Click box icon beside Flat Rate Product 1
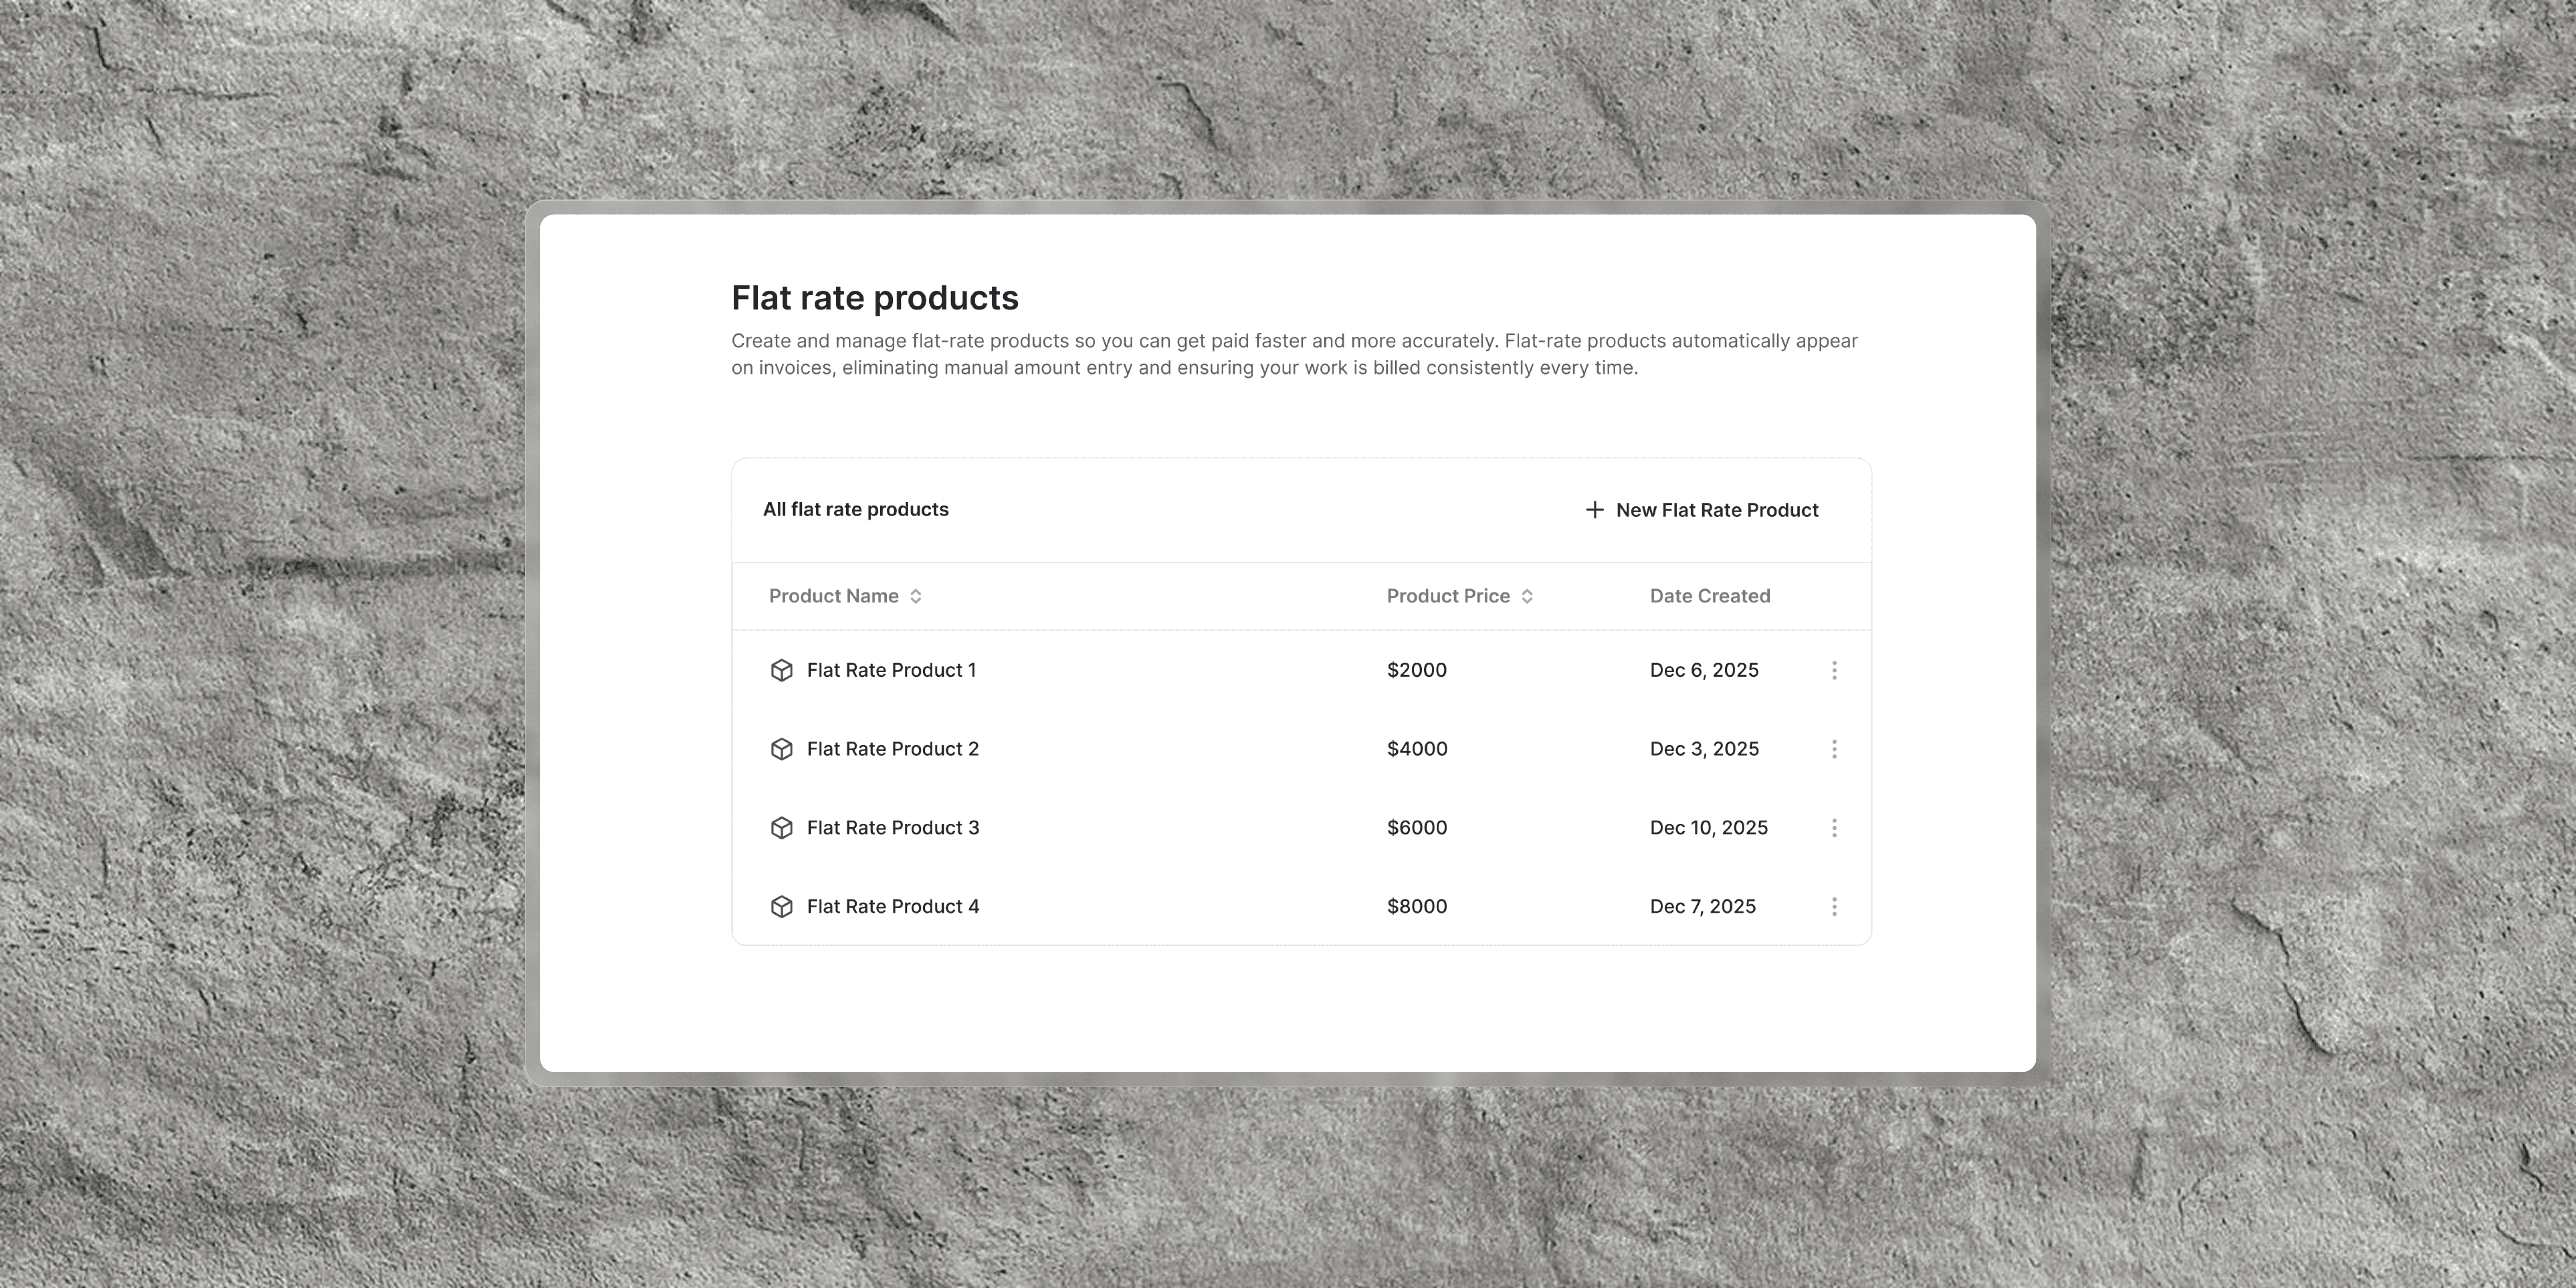Screen dimensions: 2576x1288 coord(781,670)
